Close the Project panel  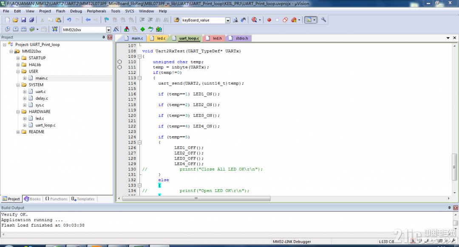[x=110, y=37]
